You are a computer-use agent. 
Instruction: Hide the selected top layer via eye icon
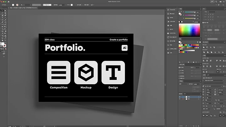[180, 97]
